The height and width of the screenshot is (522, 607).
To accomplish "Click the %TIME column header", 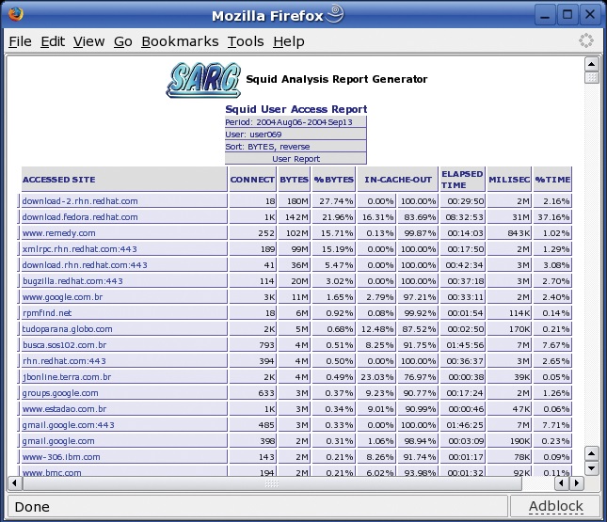I will click(552, 179).
